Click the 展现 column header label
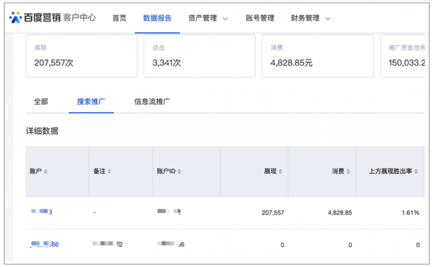This screenshot has width=433, height=267. click(x=270, y=171)
